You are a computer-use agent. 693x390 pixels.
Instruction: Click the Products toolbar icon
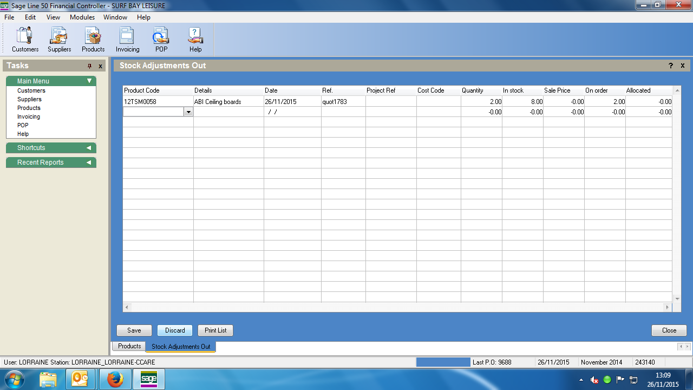(93, 40)
